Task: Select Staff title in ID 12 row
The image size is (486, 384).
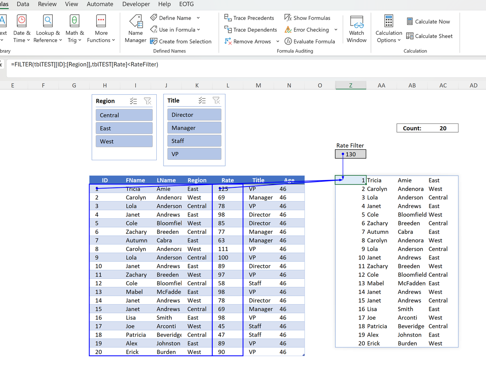Action: [x=258, y=283]
